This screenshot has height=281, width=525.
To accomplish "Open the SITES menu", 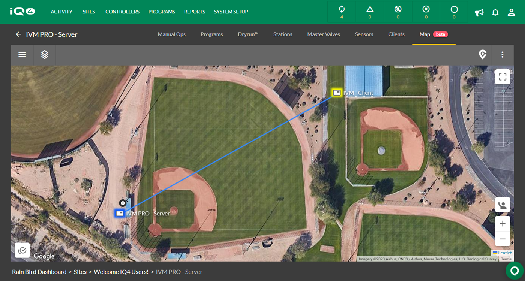I will coord(89,12).
